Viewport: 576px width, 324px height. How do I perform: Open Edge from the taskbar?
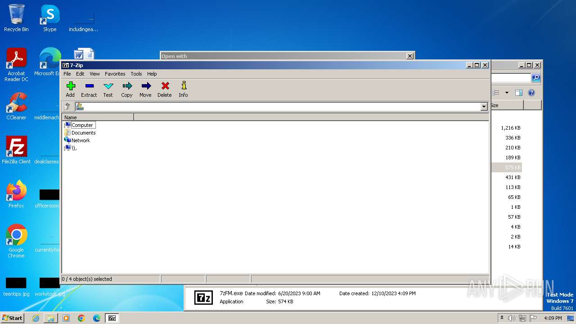(x=97, y=318)
